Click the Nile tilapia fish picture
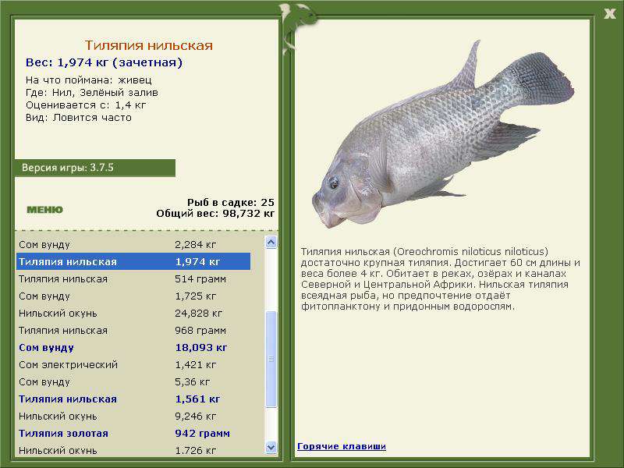 pos(443,135)
